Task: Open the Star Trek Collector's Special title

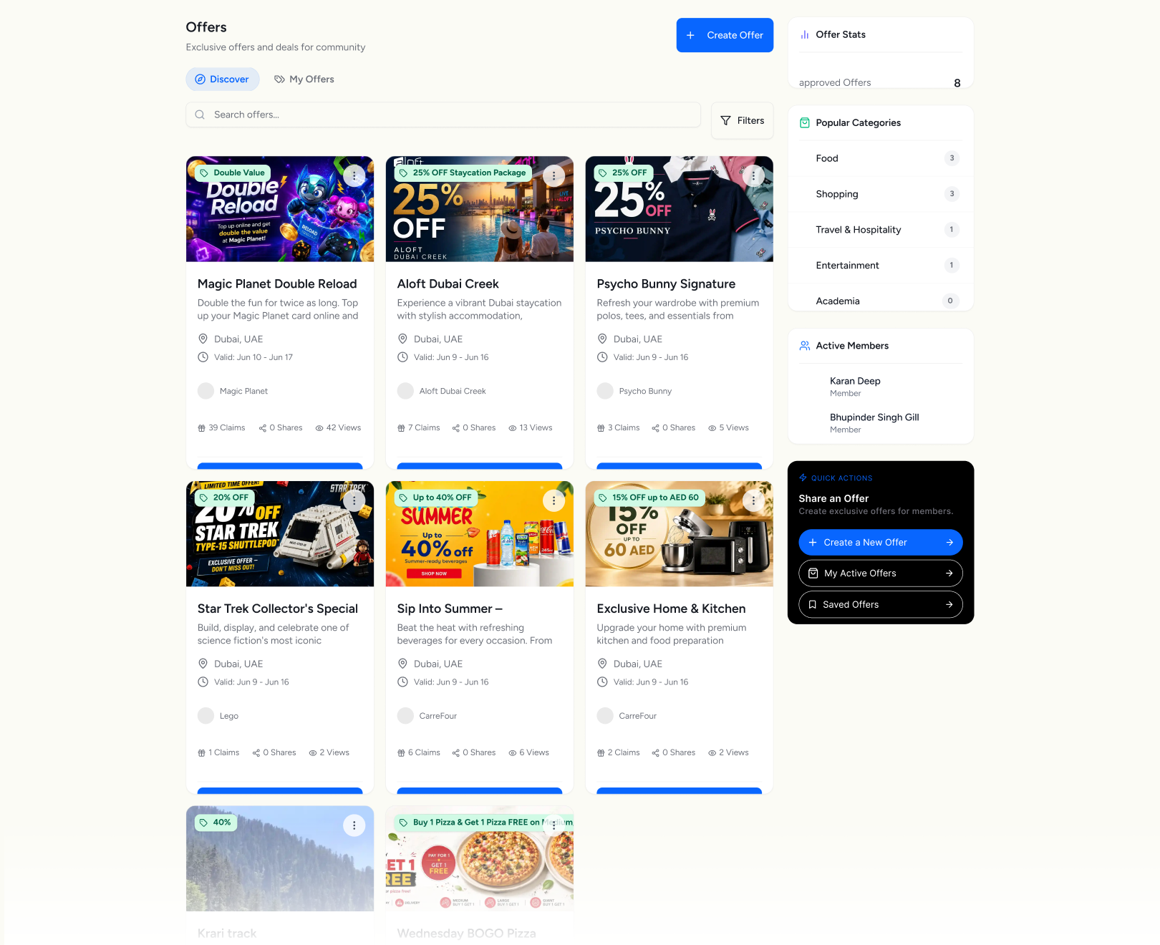Action: 278,609
